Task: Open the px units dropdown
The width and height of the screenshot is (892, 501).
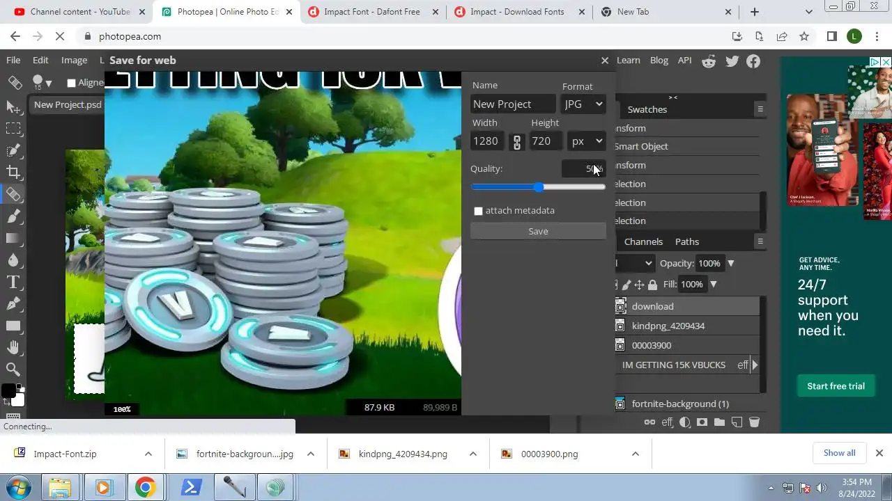Action: point(587,141)
